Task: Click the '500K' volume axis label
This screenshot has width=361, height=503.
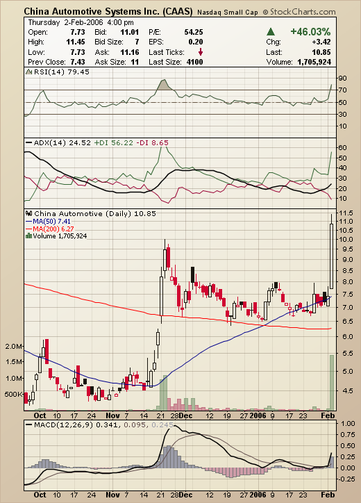Action: [x=13, y=394]
